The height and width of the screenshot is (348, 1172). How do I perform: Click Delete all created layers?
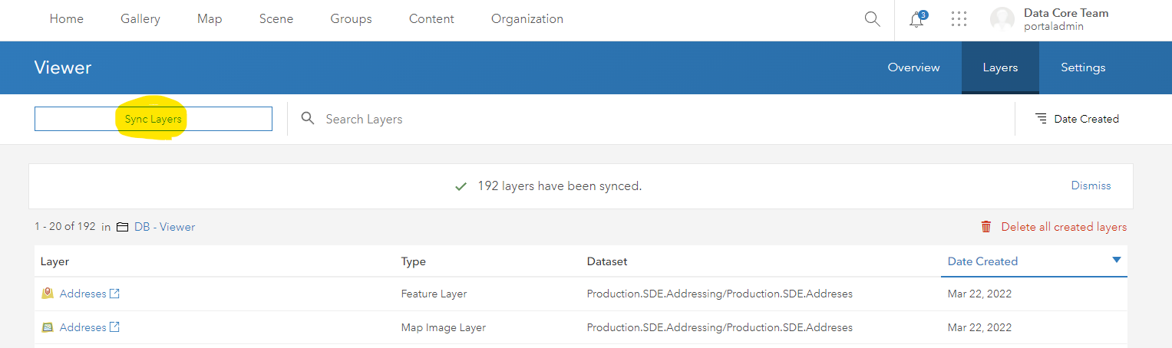(x=1064, y=227)
